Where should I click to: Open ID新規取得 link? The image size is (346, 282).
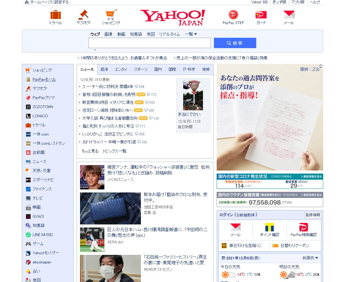click(x=246, y=215)
